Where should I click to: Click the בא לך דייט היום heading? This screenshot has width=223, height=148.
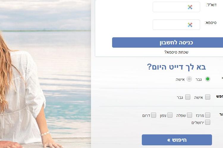(x=176, y=67)
